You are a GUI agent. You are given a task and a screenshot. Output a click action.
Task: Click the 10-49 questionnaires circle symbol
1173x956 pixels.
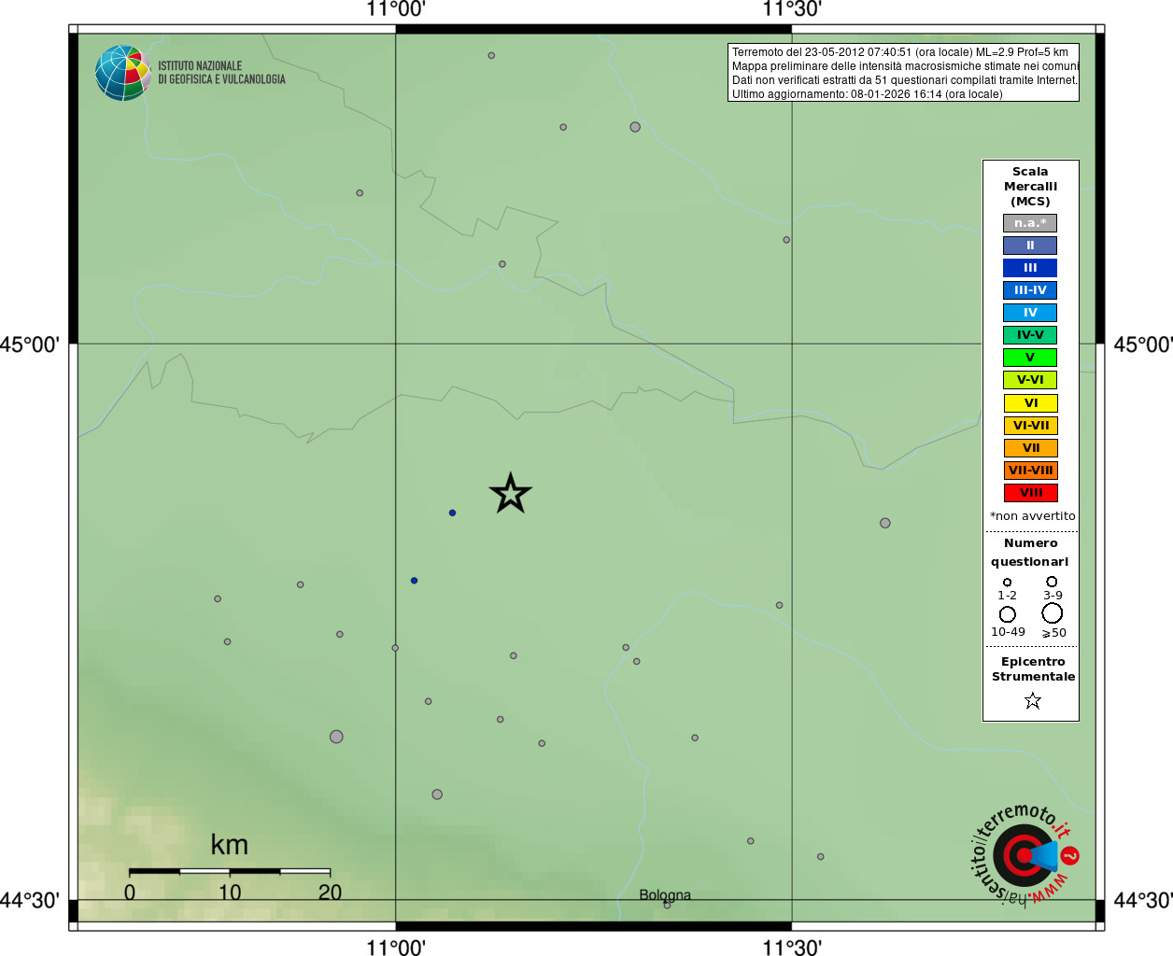point(1008,614)
